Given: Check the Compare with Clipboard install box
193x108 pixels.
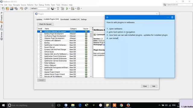Looking at the screenshot, I should pyautogui.click(x=41, y=40).
